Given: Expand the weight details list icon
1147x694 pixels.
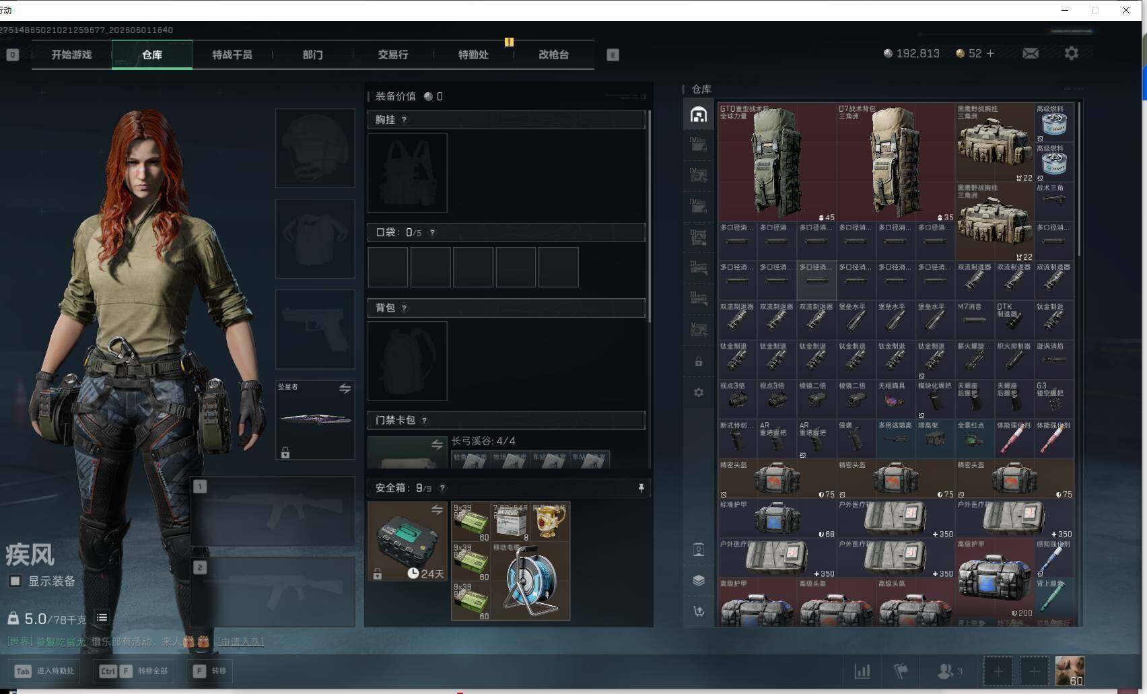Looking at the screenshot, I should point(102,617).
